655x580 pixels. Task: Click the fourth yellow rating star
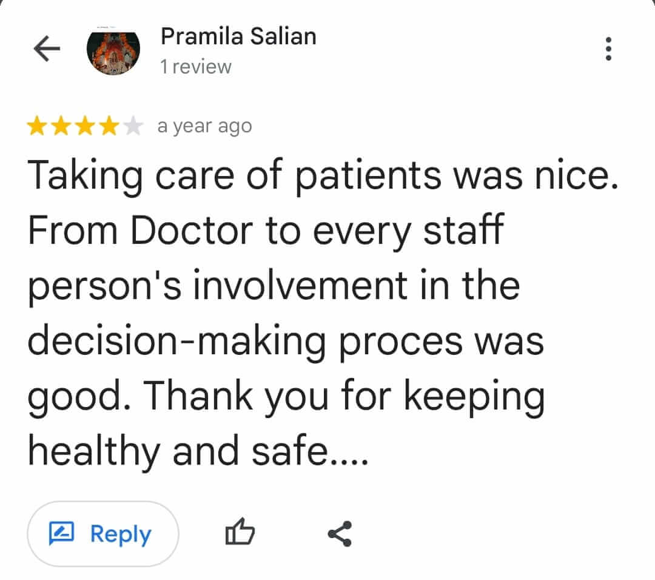point(109,127)
